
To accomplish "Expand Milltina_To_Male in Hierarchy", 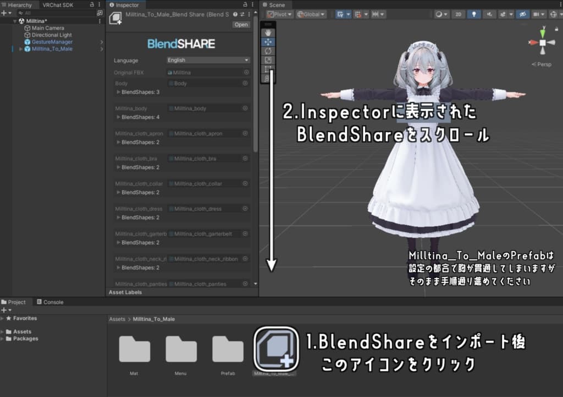I will (20, 49).
